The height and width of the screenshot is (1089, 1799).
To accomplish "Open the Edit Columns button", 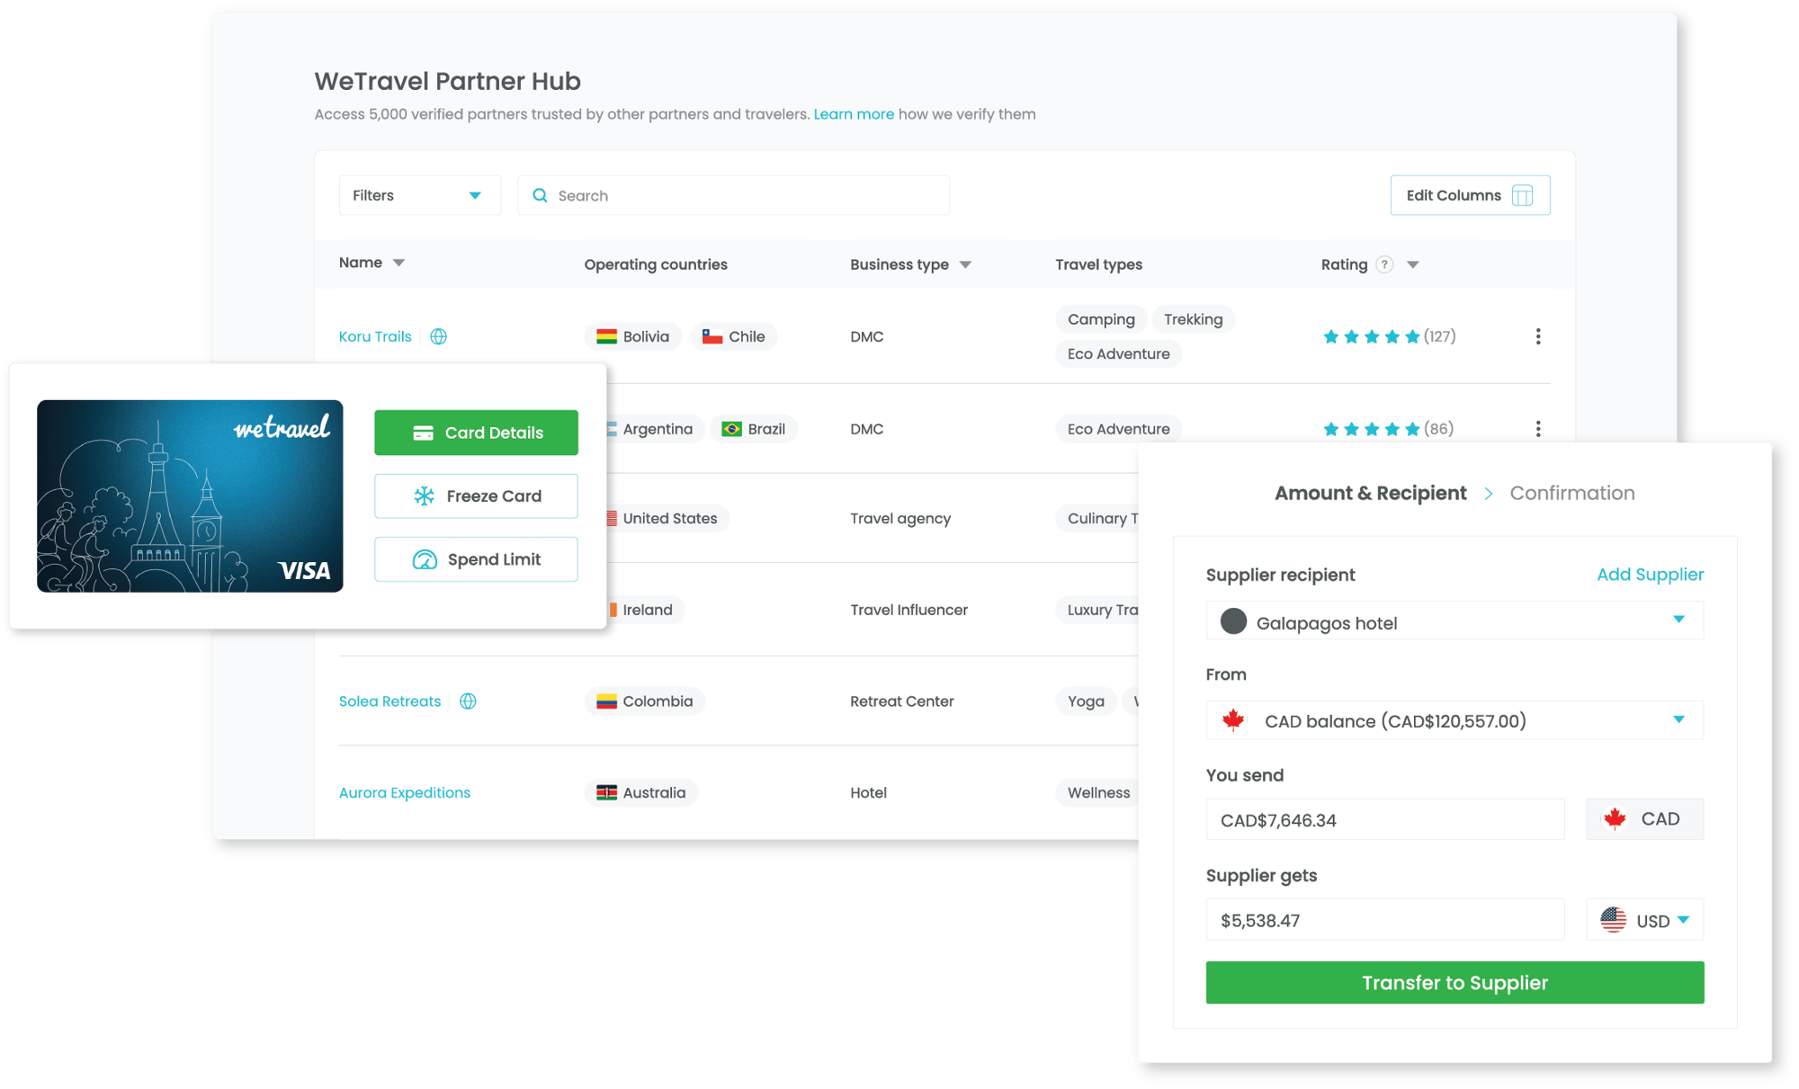I will pos(1470,195).
